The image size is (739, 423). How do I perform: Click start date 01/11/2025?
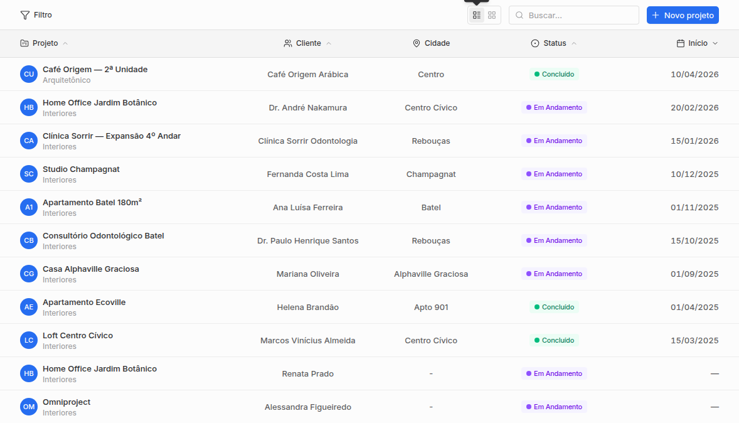[694, 207]
